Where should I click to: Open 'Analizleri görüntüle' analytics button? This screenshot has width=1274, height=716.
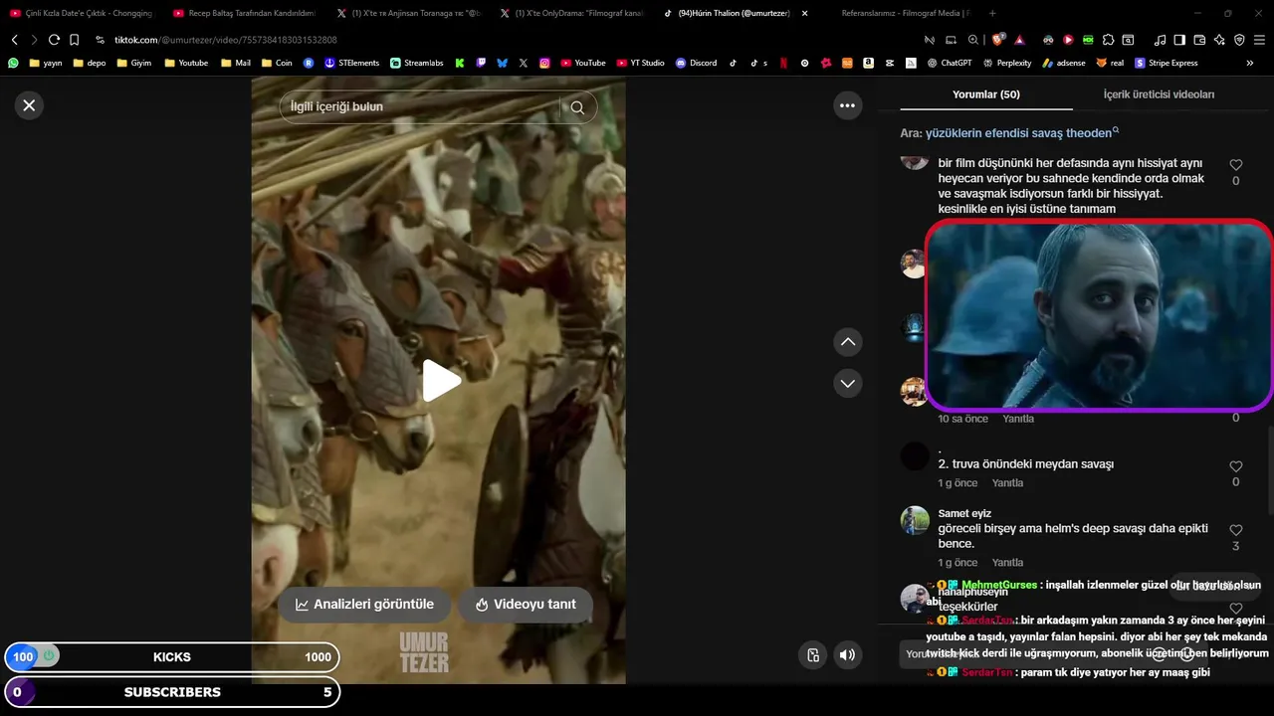[363, 605]
